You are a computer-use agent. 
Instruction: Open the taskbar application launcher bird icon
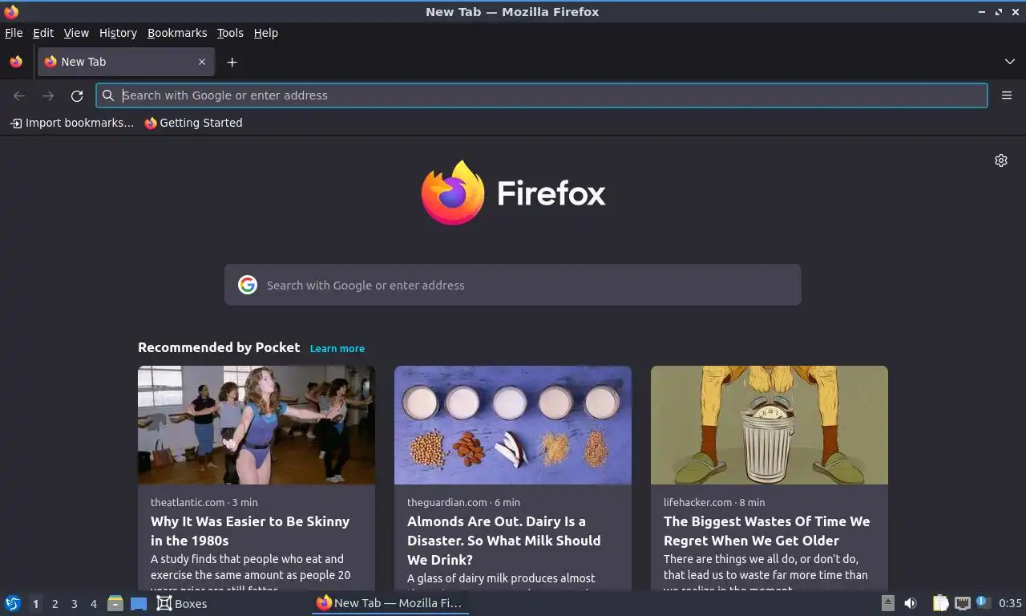coord(13,603)
